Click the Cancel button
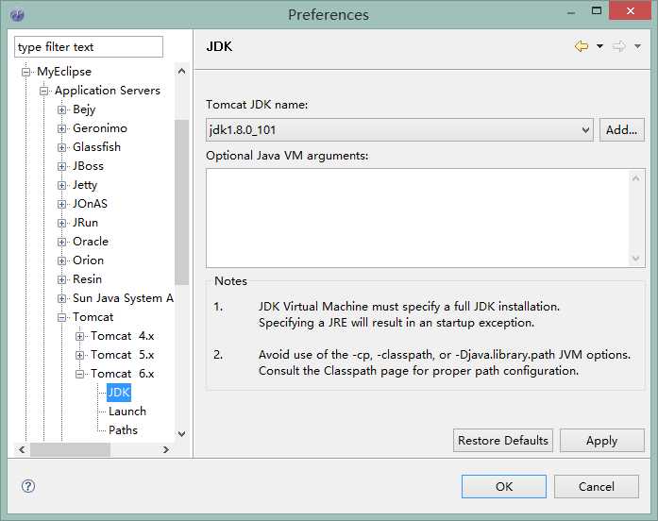This screenshot has height=521, width=658. (x=597, y=487)
